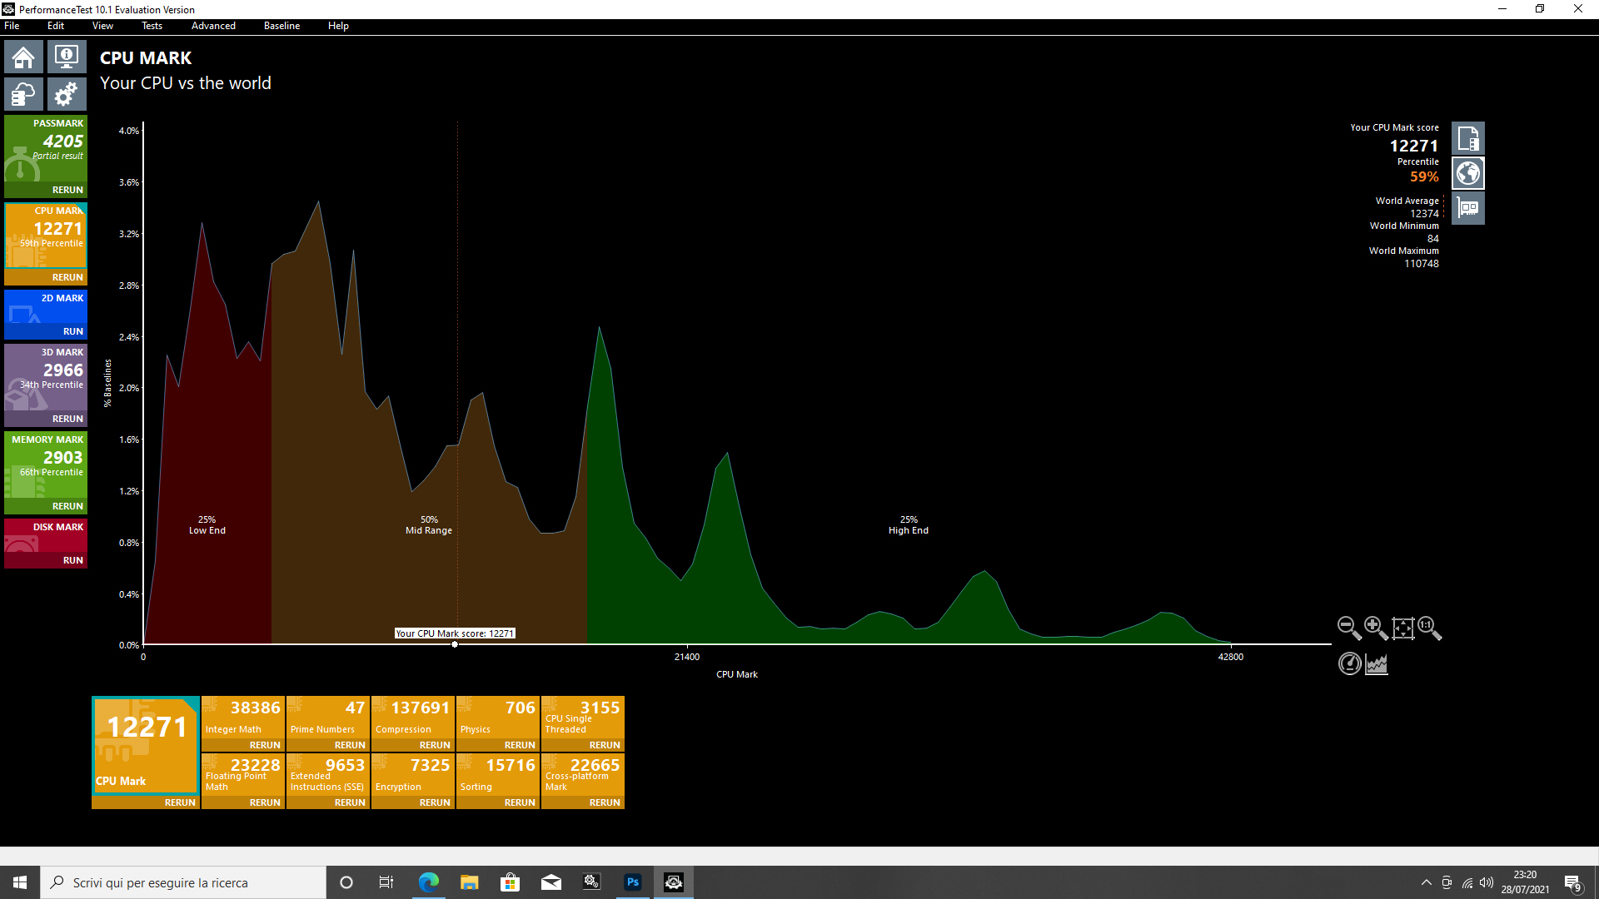Run the Disk Mark test

coord(73,560)
